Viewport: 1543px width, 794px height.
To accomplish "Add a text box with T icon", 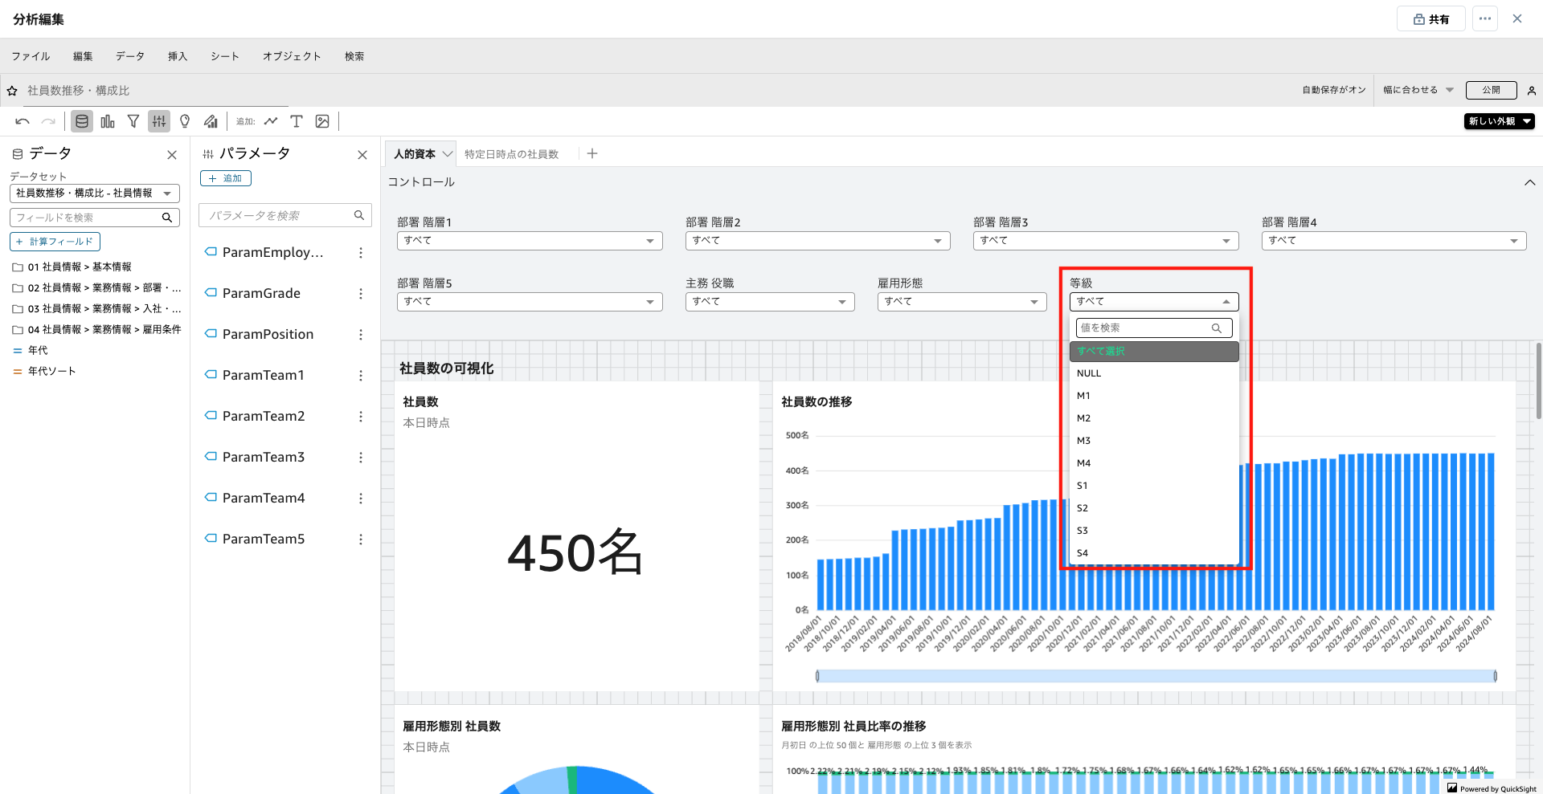I will point(297,121).
